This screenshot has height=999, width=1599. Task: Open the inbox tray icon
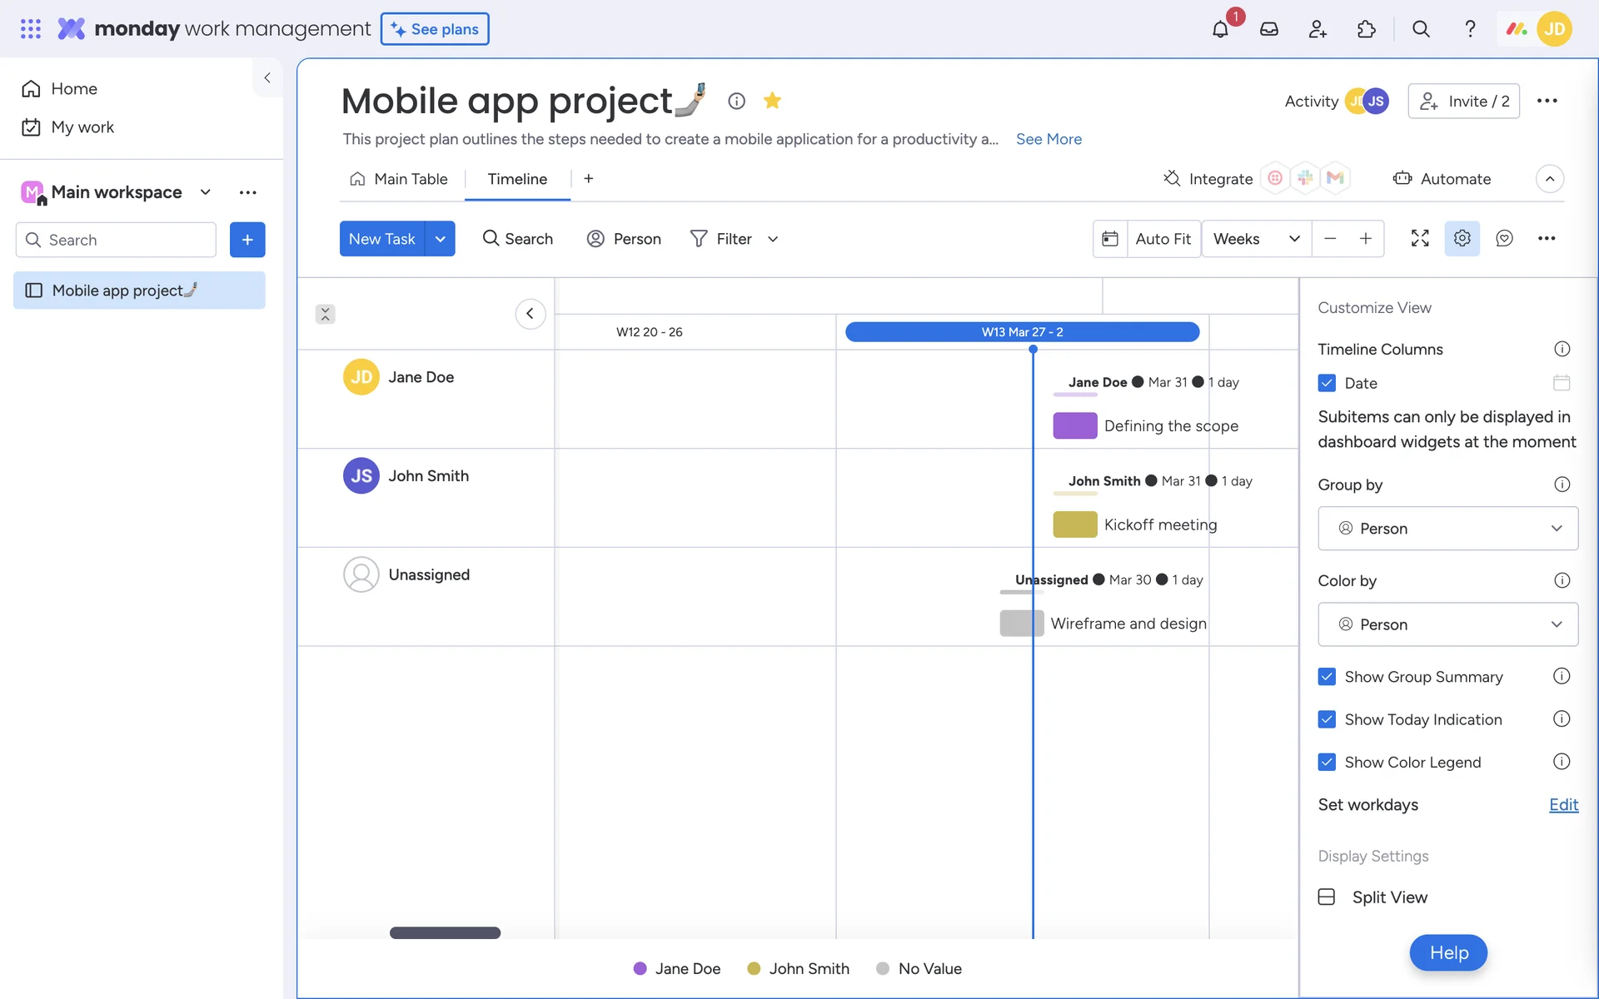[x=1268, y=29]
